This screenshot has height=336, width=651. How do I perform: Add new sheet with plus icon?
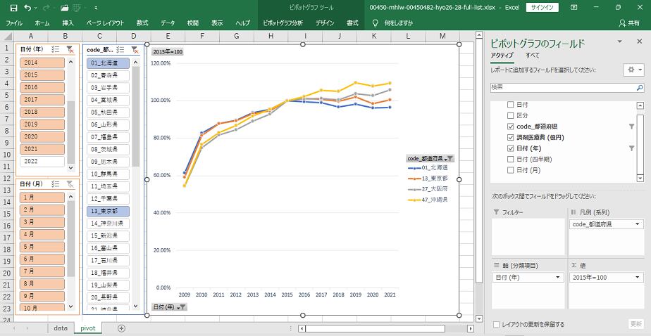click(x=121, y=328)
